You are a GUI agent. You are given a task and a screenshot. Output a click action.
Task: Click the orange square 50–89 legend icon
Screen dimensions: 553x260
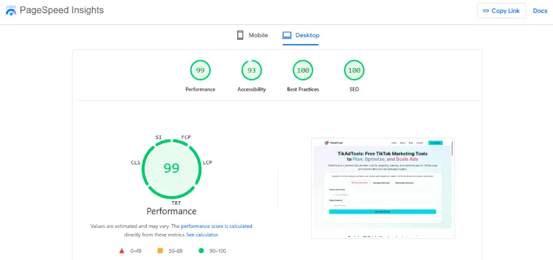160,251
